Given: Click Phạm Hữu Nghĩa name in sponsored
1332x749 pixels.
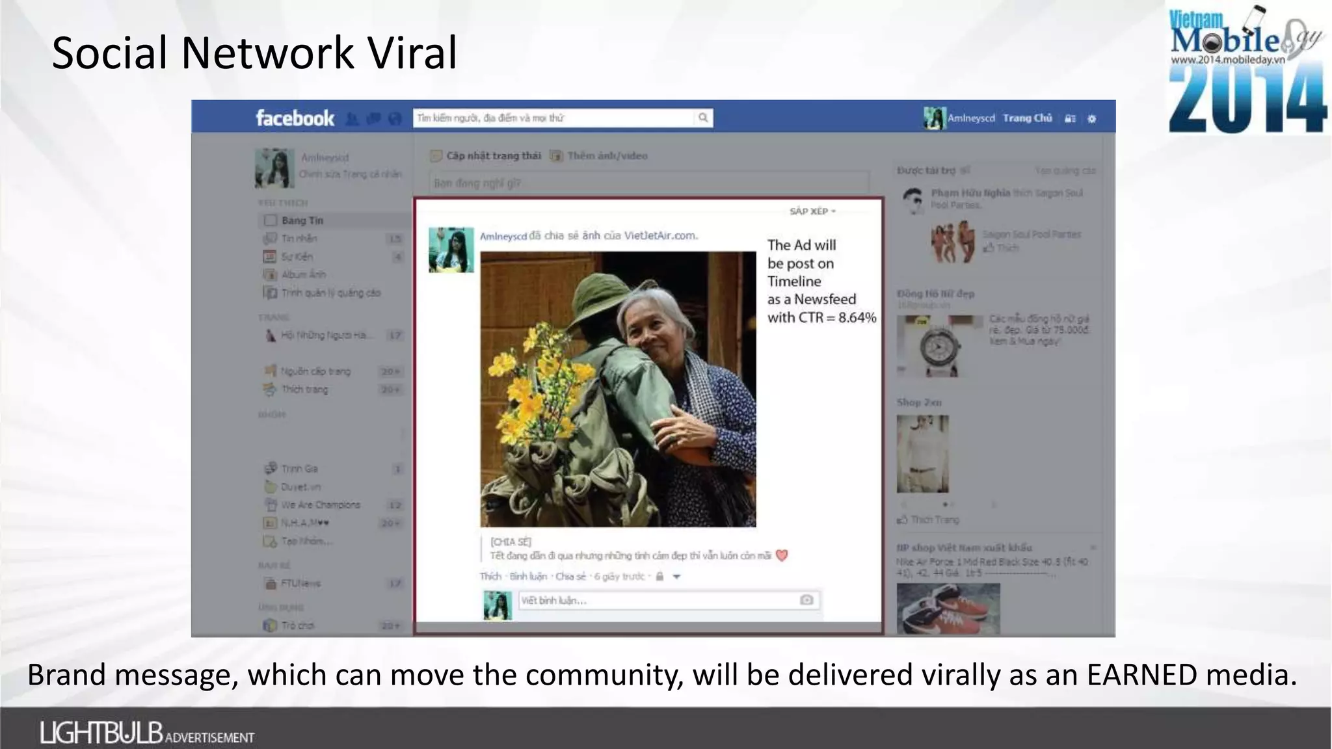Looking at the screenshot, I should pos(970,193).
